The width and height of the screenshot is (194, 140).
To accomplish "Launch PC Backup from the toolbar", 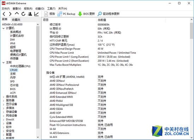I will click(66, 14).
